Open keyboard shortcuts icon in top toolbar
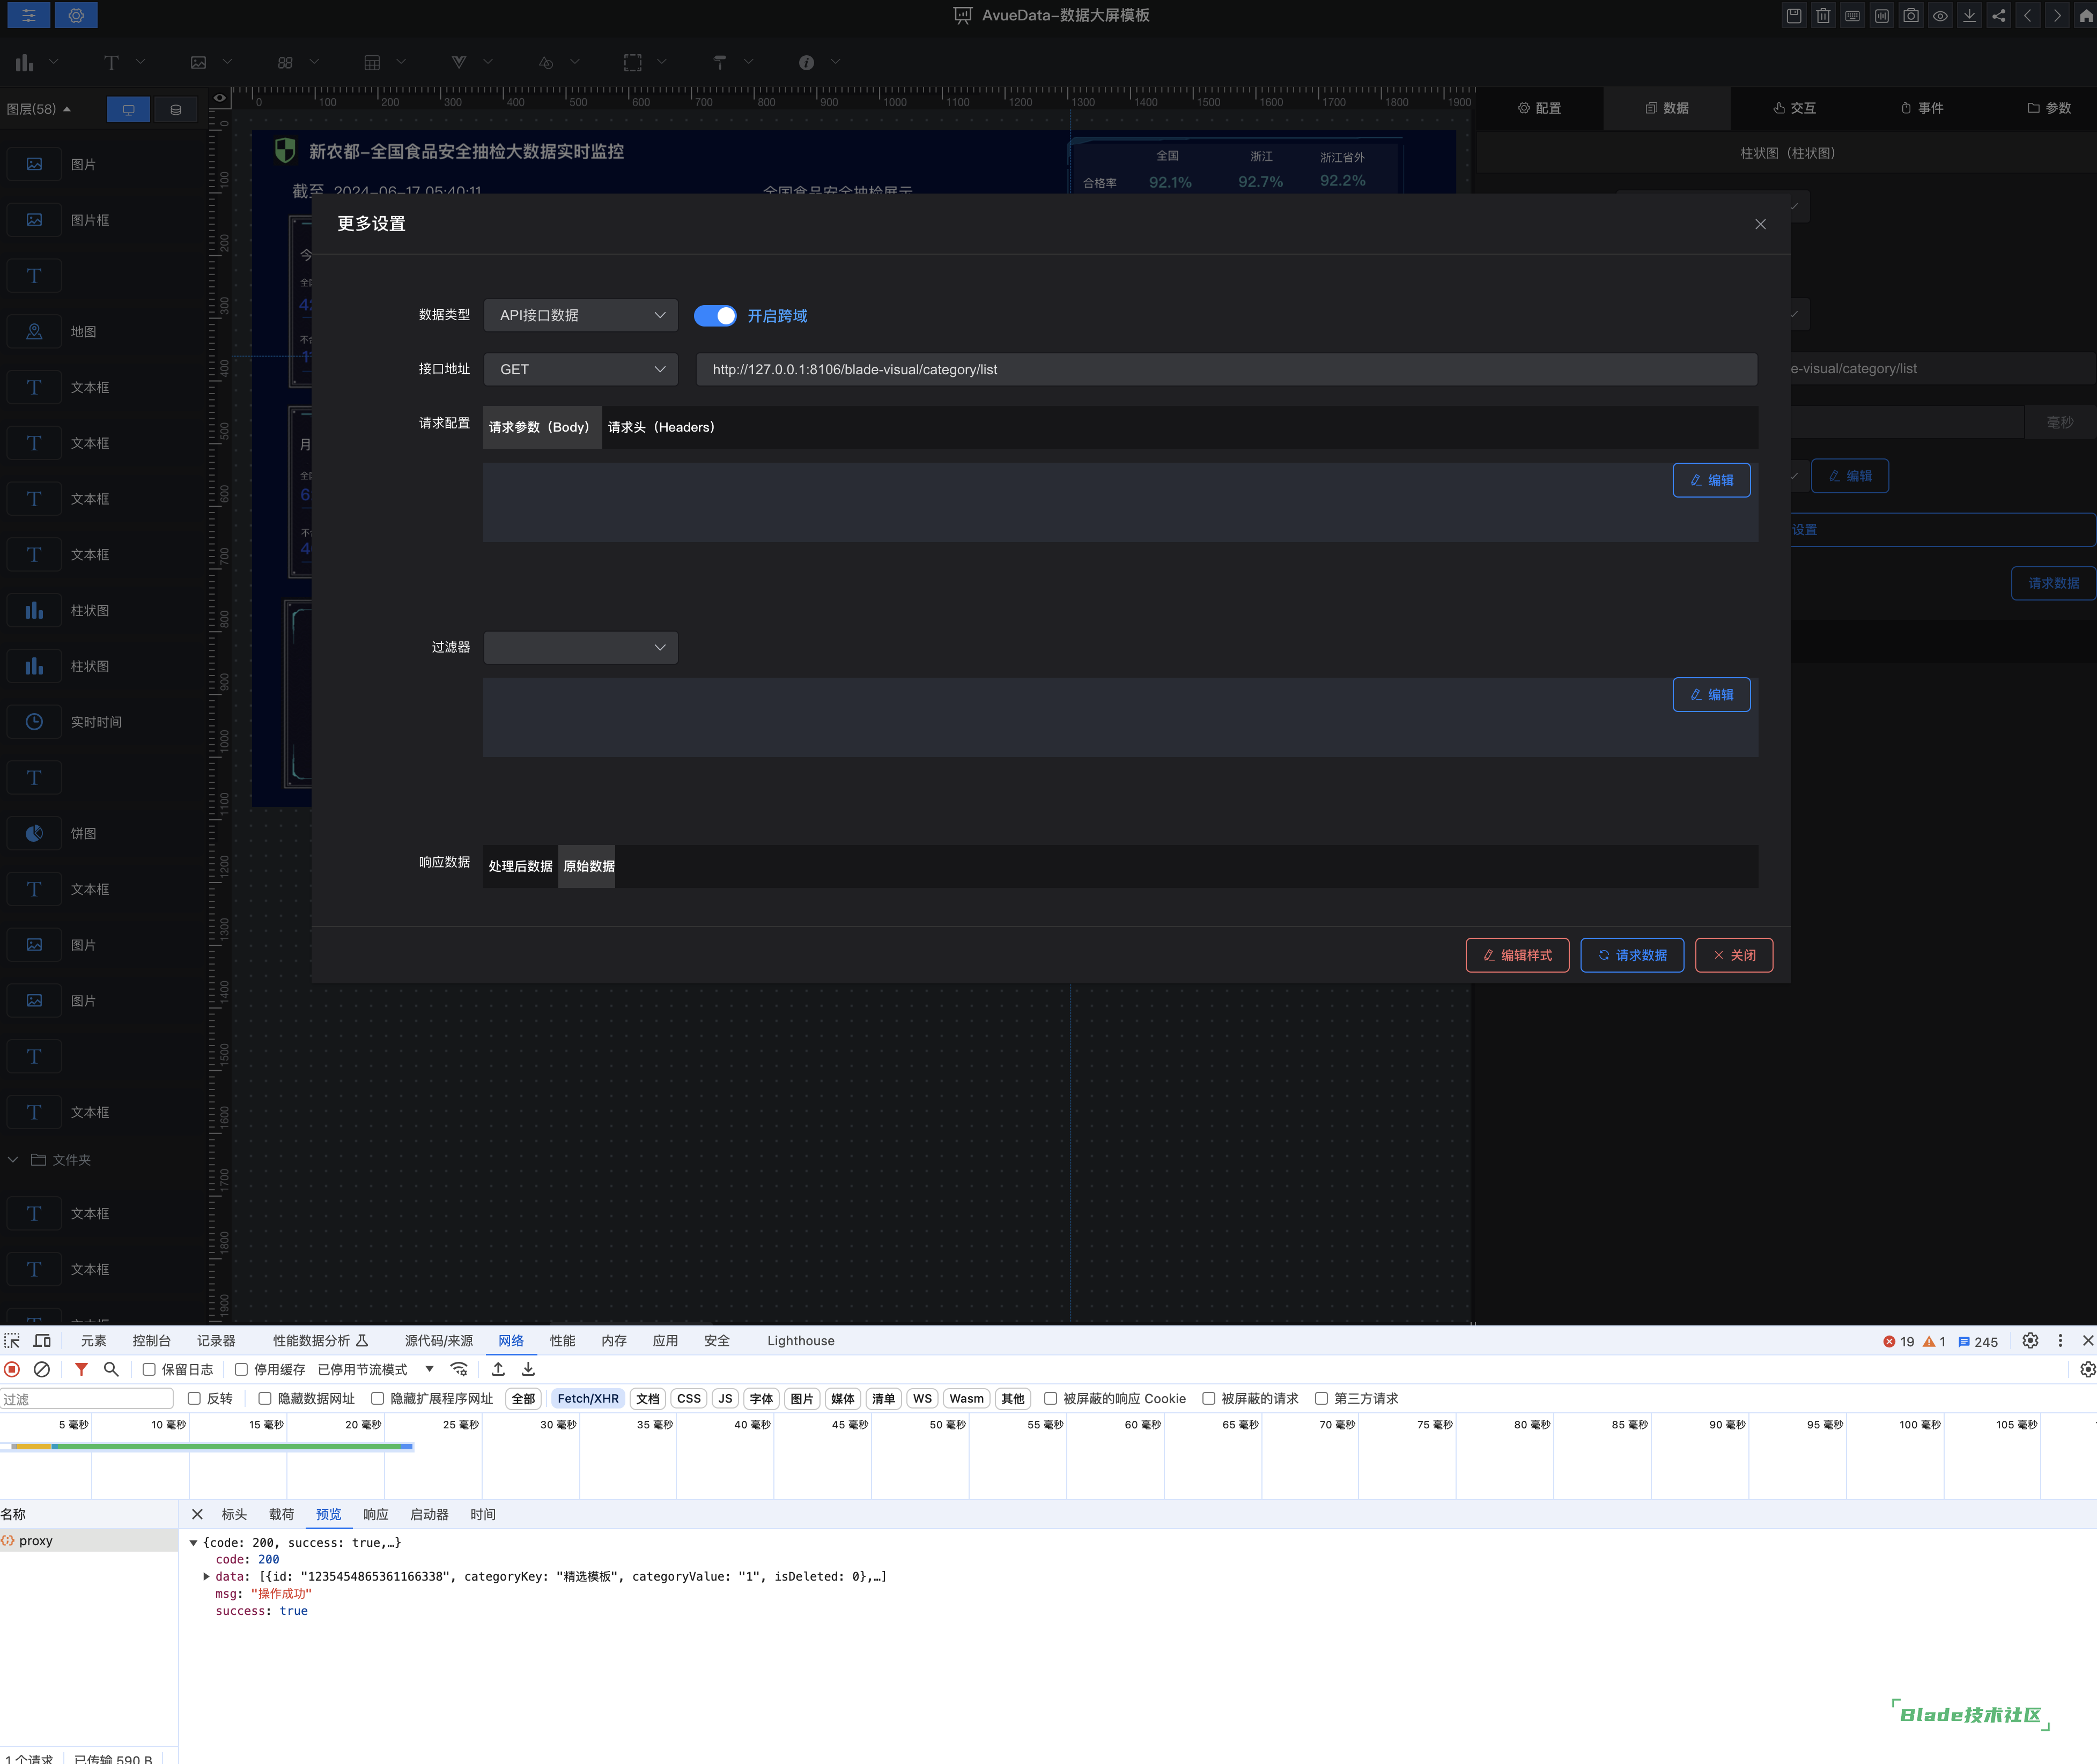 (1852, 15)
